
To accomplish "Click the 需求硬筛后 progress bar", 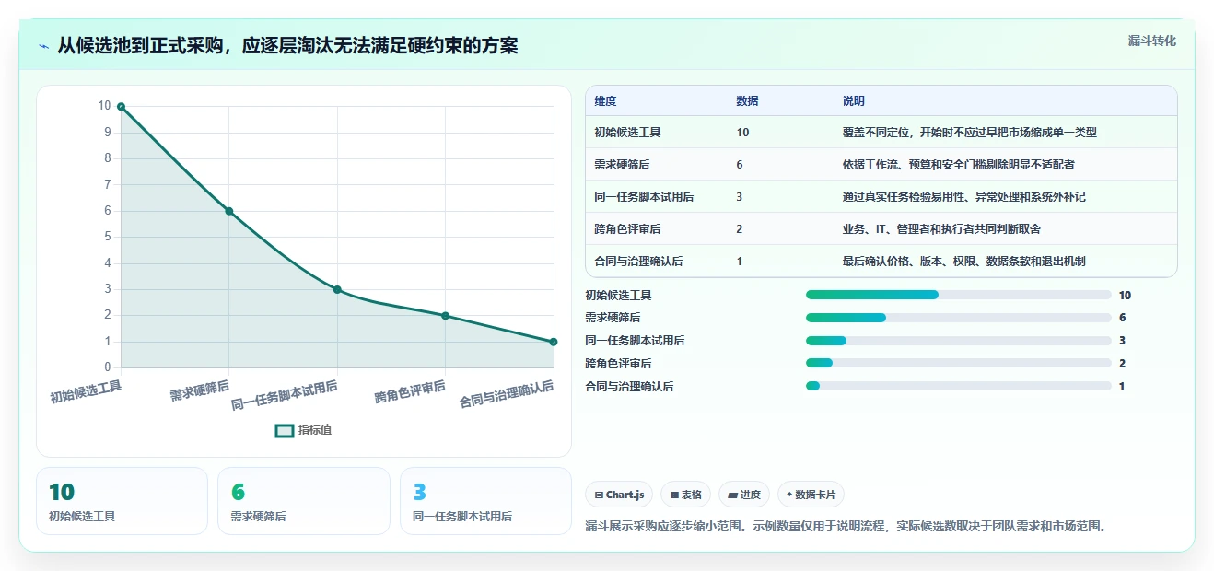I will tap(958, 318).
